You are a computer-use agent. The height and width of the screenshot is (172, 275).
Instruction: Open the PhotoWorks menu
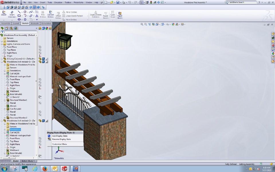[x=78, y=3]
